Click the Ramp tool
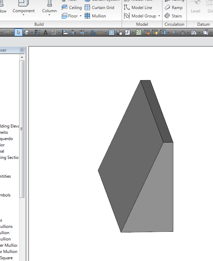Viewport: 213px width, 261px height. click(174, 7)
